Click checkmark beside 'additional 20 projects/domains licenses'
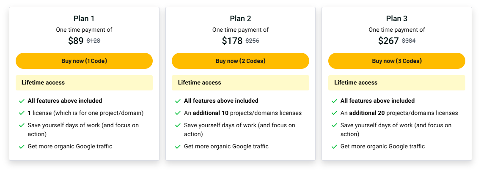The width and height of the screenshot is (481, 172). click(334, 113)
